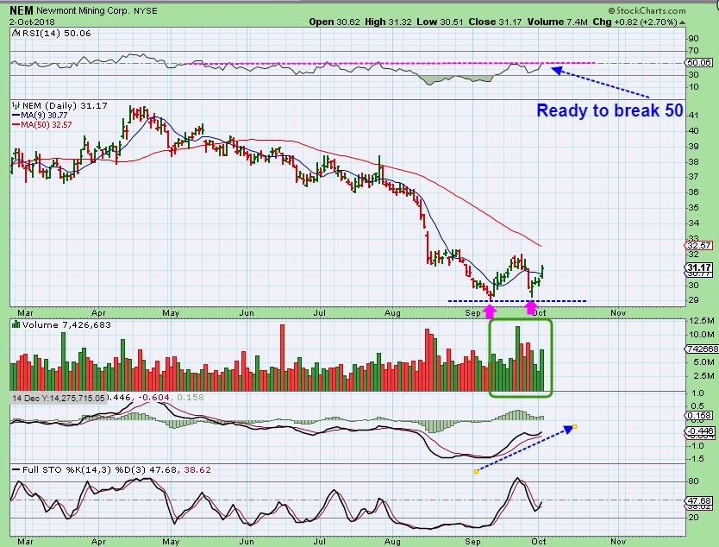
Task: Click the up-triangle icon after the Chg value
Action: (x=682, y=22)
